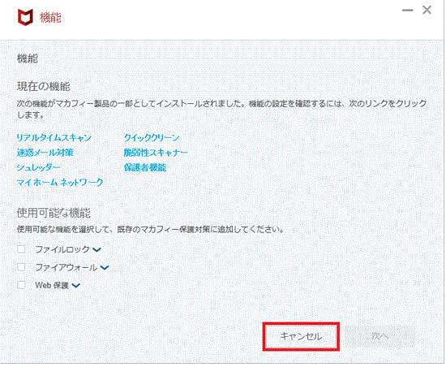Viewport: 446px width, 367px height.
Task: Select the ファイアウォール label text
Action: coord(66,267)
